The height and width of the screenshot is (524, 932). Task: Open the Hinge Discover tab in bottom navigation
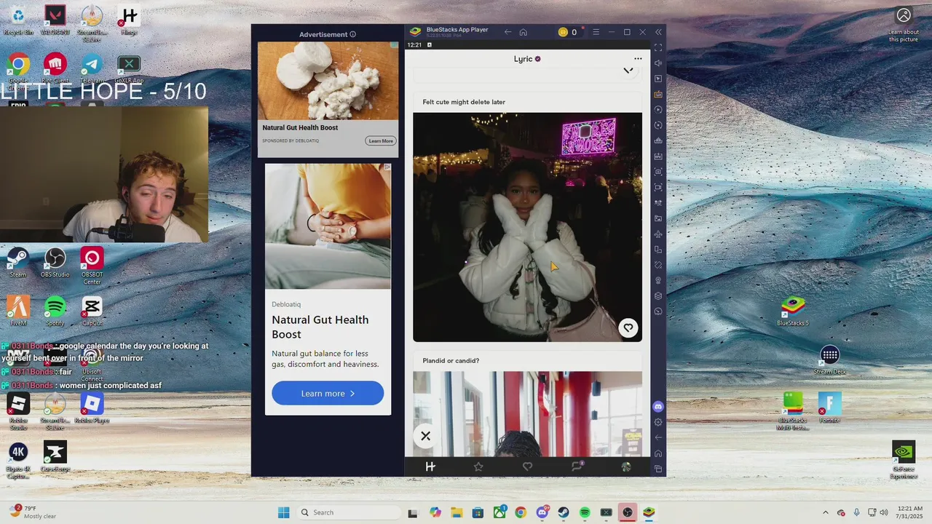[x=430, y=467]
